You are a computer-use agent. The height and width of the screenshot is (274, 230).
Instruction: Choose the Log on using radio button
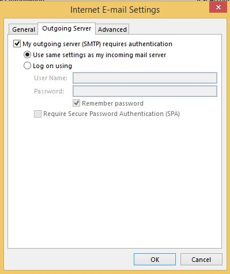27,66
